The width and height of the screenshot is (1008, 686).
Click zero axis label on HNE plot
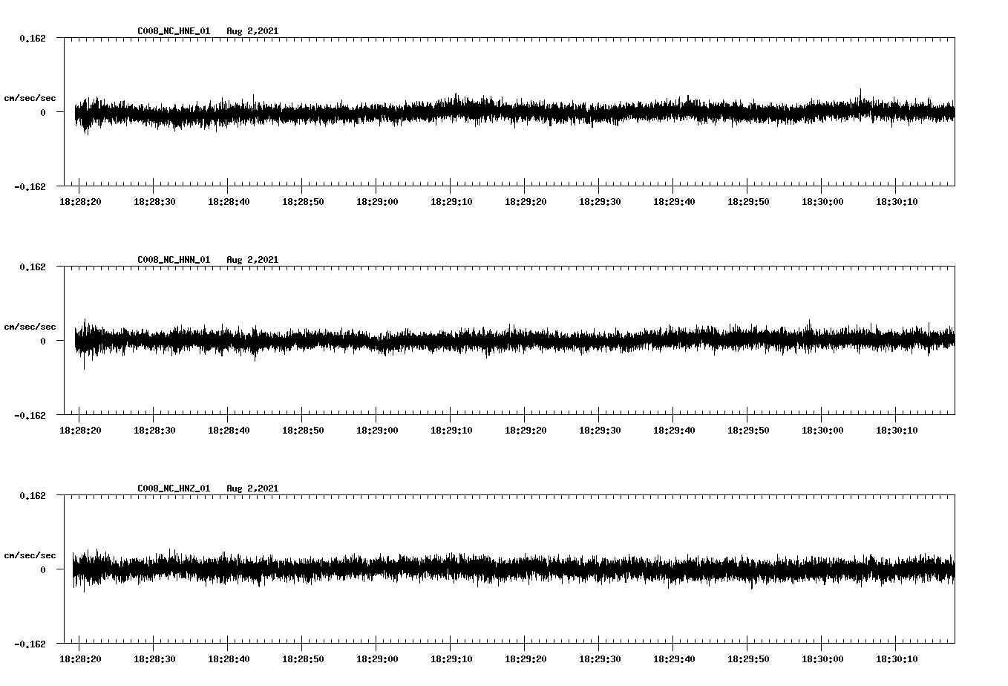[x=43, y=112]
